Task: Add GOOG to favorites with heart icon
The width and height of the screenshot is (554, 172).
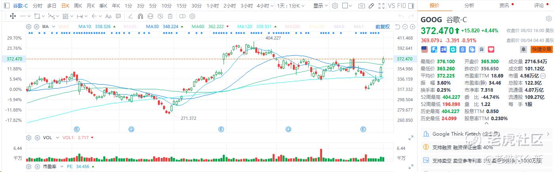Action: pyautogui.click(x=491, y=49)
